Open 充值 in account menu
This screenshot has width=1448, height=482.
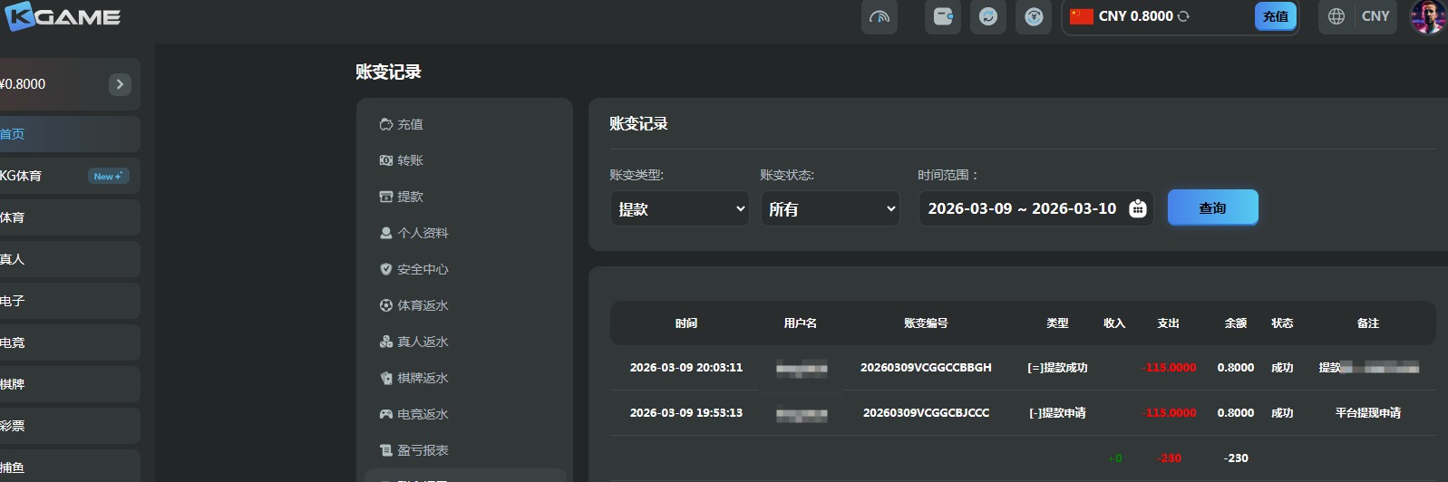tap(410, 124)
